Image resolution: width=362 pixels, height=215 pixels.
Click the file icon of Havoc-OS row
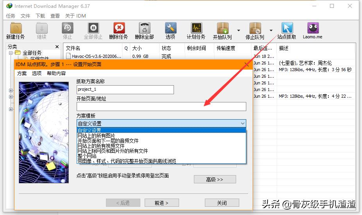tap(68, 56)
